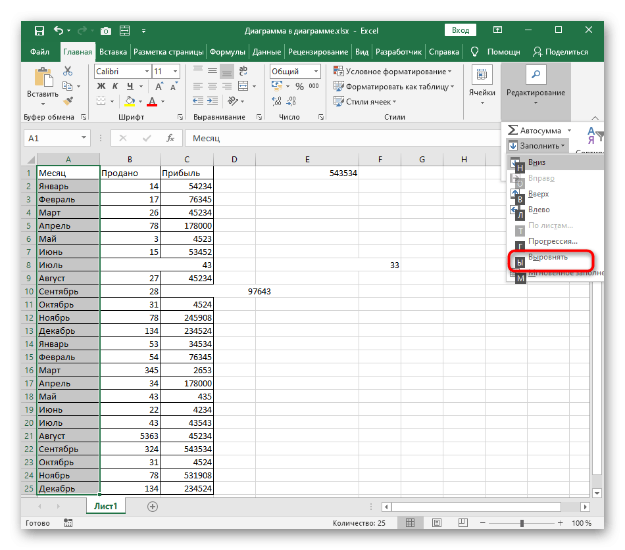Click the text orientation icon
625x550 pixels.
point(233,101)
